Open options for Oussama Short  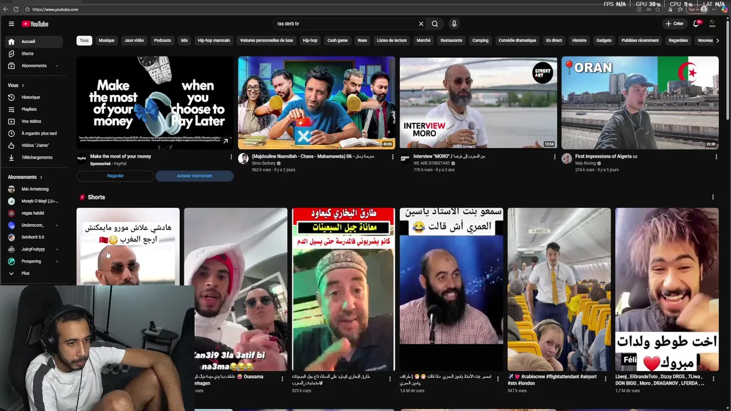(282, 378)
